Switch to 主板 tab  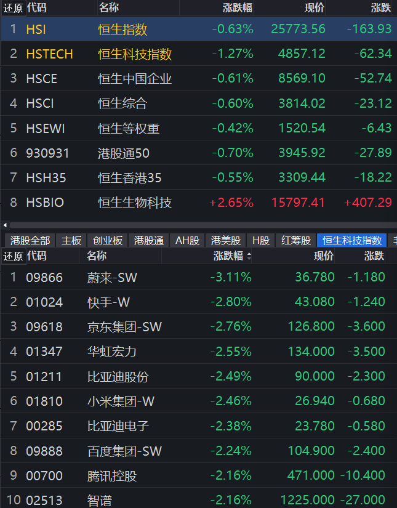click(x=71, y=240)
